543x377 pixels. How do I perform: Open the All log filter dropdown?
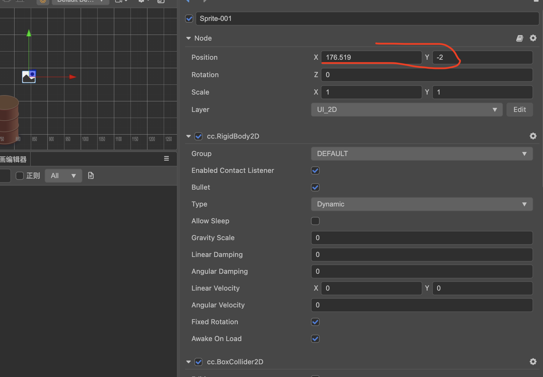click(x=63, y=176)
